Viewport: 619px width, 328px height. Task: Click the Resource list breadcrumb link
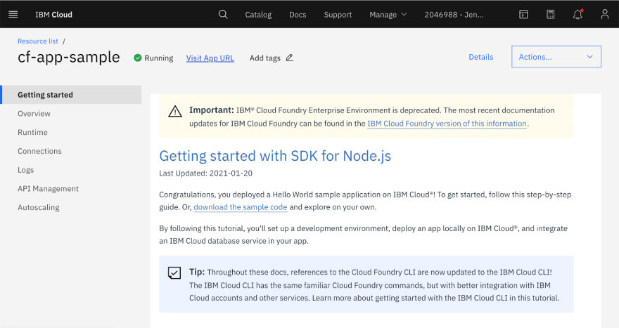37,41
